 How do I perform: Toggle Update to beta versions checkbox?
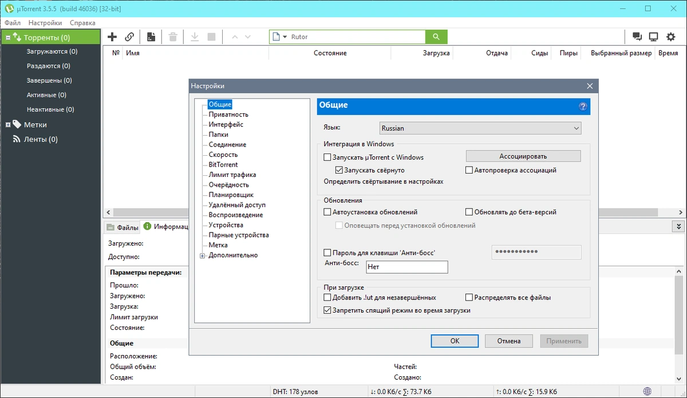pyautogui.click(x=469, y=212)
